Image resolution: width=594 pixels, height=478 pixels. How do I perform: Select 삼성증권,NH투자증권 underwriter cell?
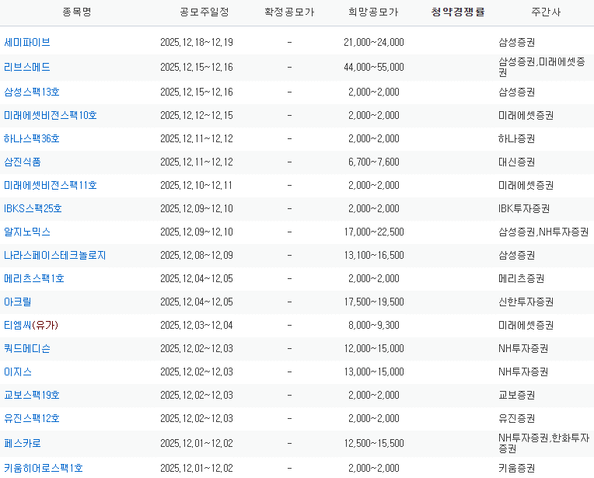(x=543, y=232)
